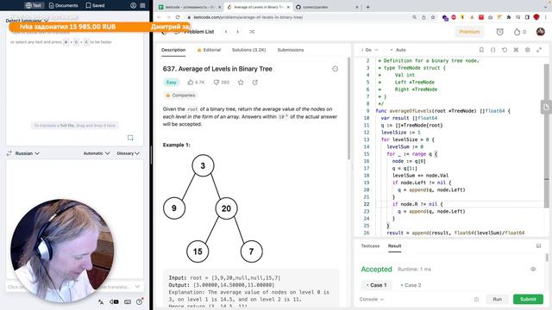552x310 pixels.
Task: Open the translator font size icon
Action: (x=101, y=302)
